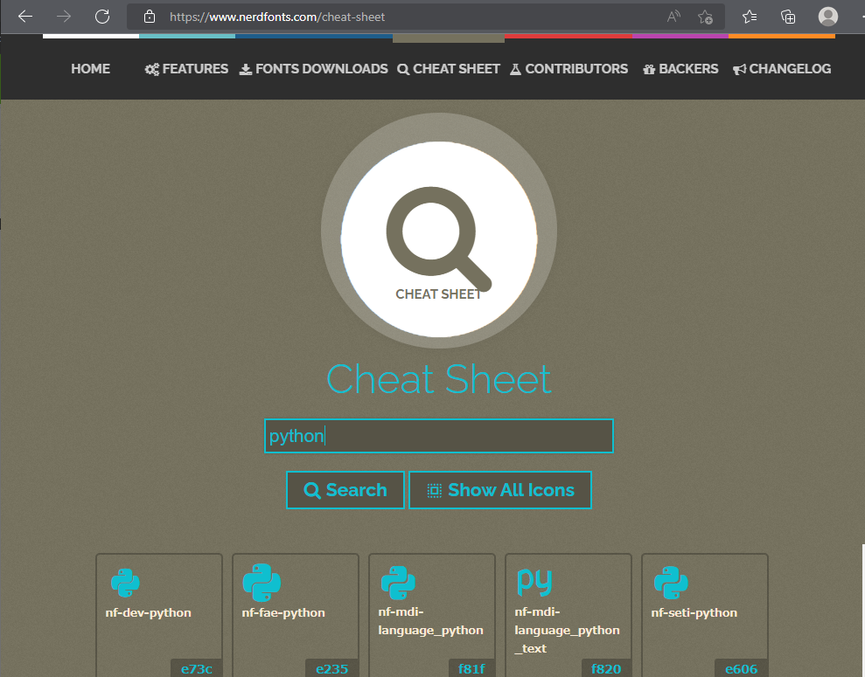
Task: Copy class name nf-dev-python
Action: [149, 612]
